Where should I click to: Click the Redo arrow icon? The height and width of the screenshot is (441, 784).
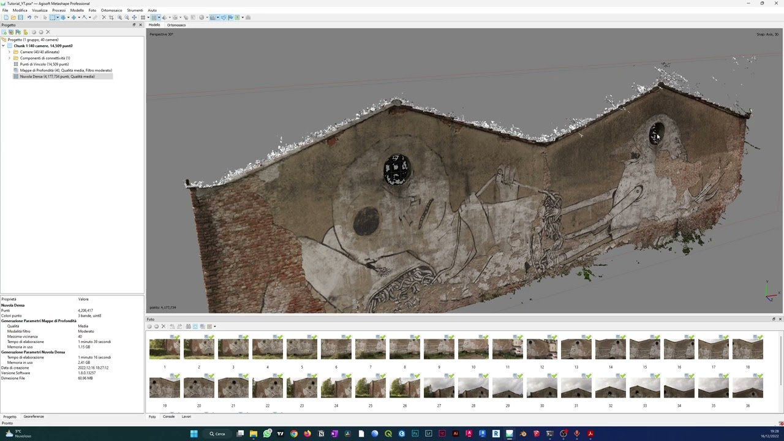(x=36, y=17)
